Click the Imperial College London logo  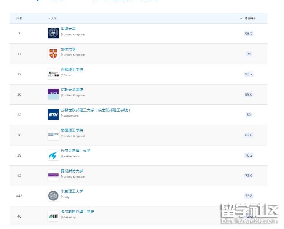(53, 135)
